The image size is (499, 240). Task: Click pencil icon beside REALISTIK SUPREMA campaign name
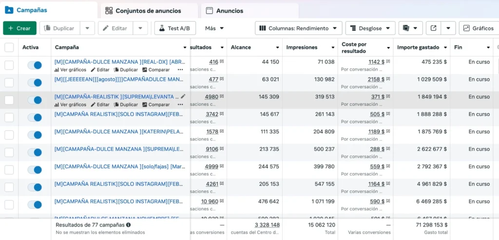pyautogui.click(x=183, y=96)
